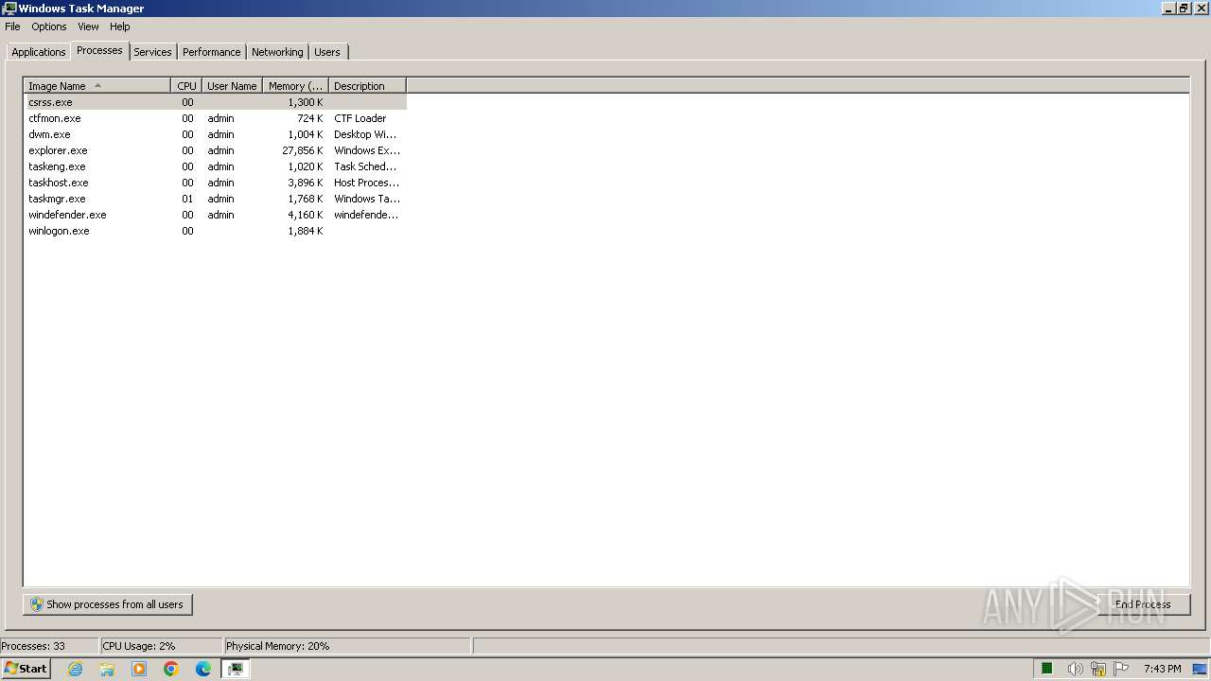1211x681 pixels.
Task: Select the dwm.exe process
Action: (x=216, y=134)
